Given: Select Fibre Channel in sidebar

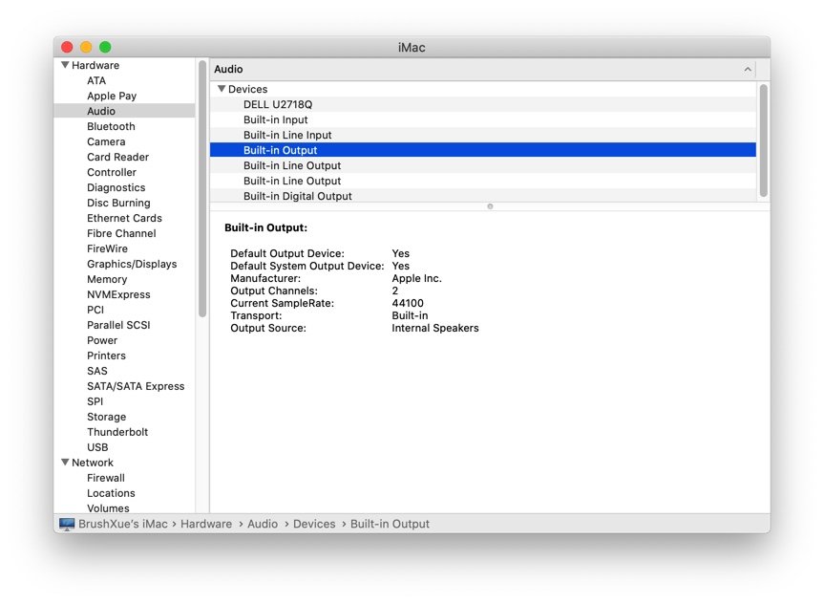Looking at the screenshot, I should coord(121,233).
